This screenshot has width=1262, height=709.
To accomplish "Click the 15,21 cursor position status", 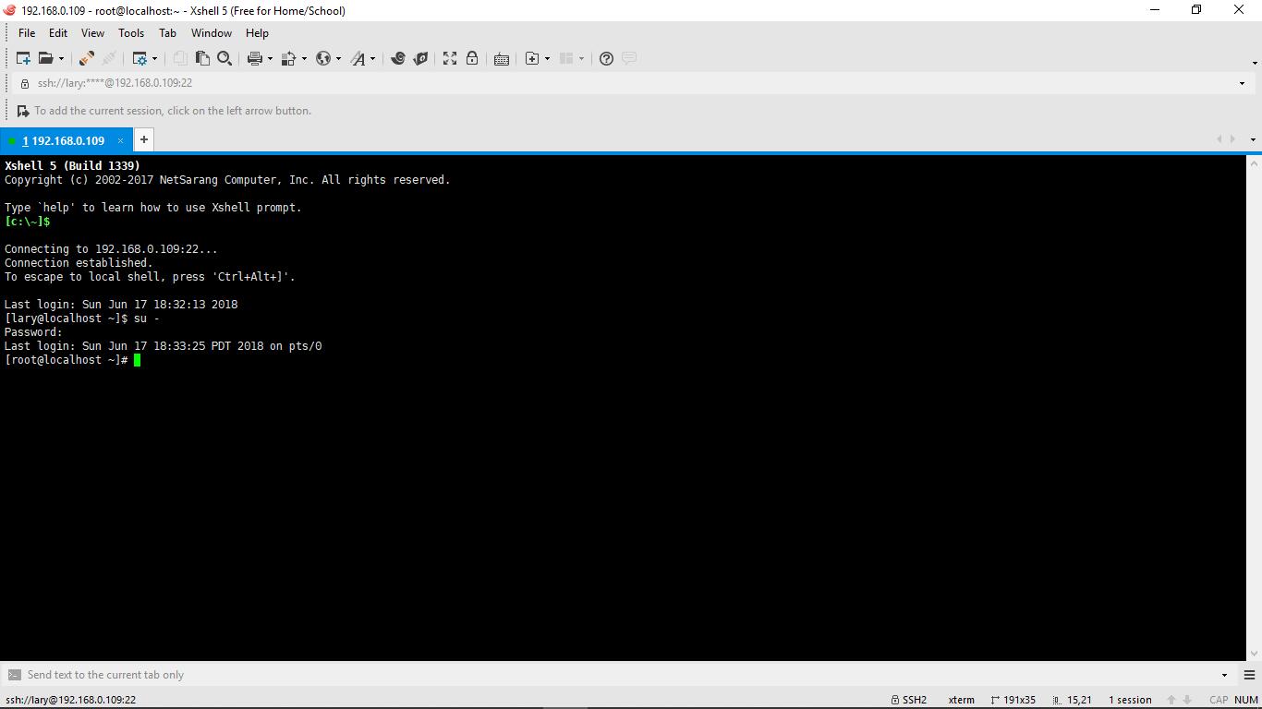I will pos(1073,700).
